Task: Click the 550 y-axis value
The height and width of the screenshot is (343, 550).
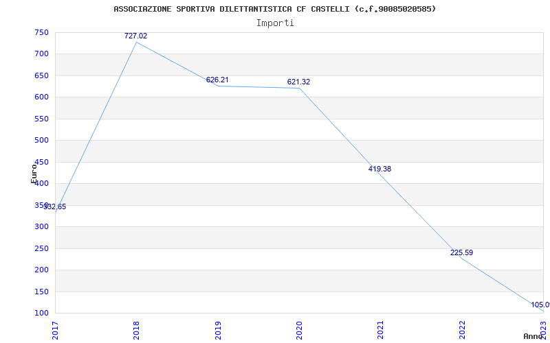Action: coord(41,119)
